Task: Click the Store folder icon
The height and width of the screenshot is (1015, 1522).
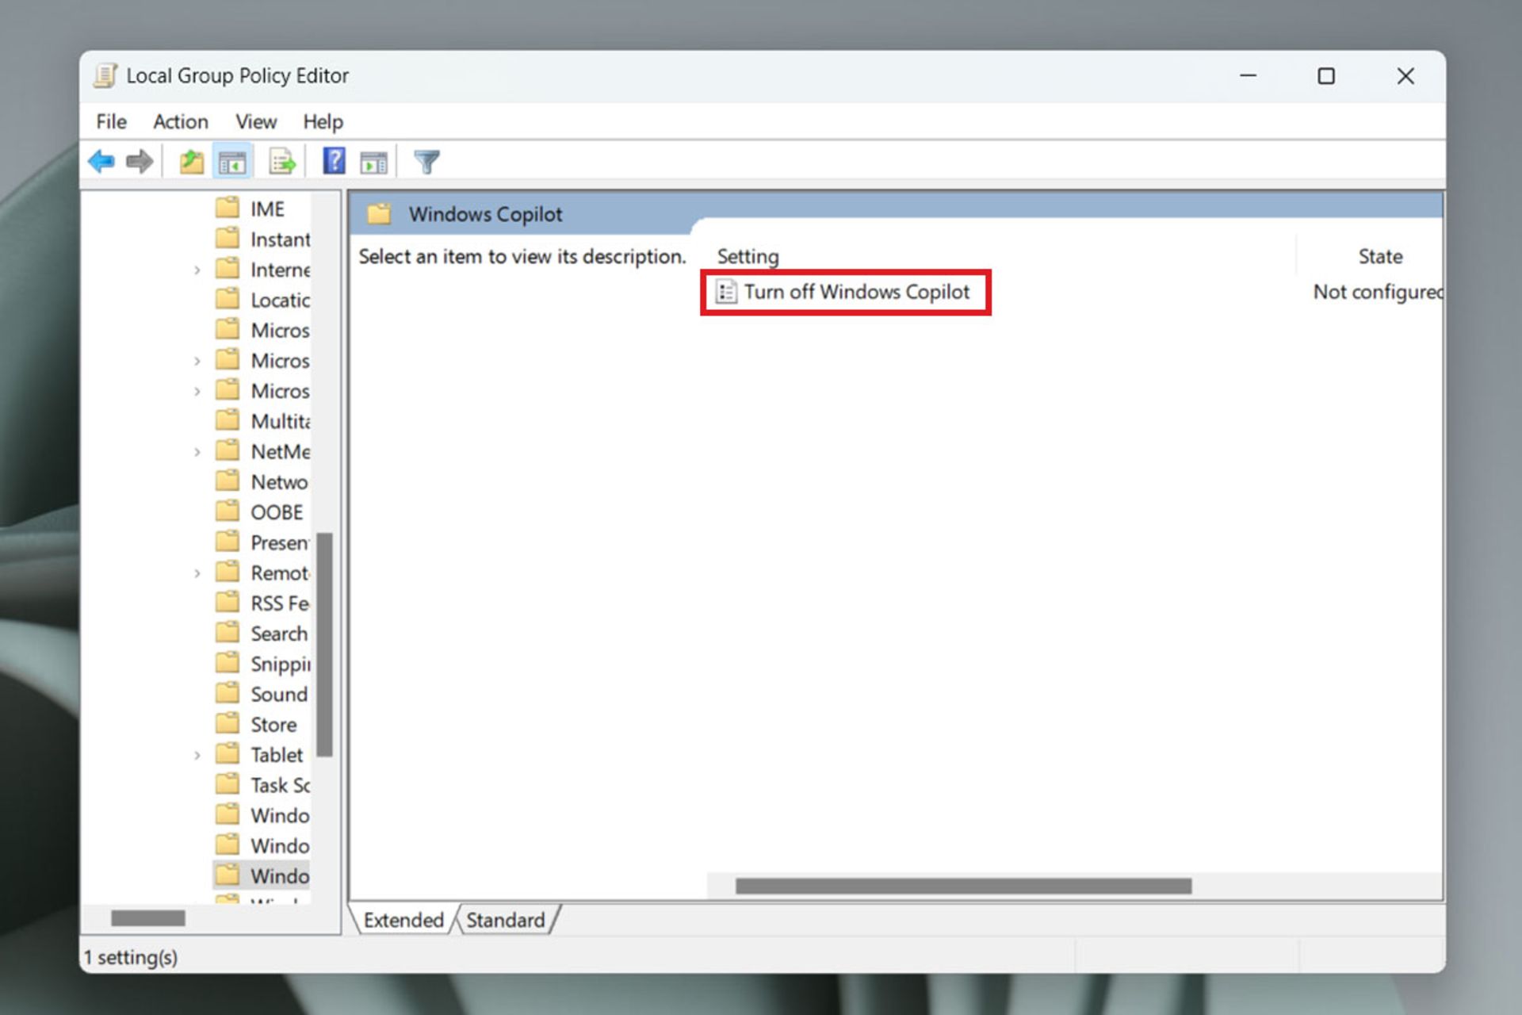Action: pos(228,724)
